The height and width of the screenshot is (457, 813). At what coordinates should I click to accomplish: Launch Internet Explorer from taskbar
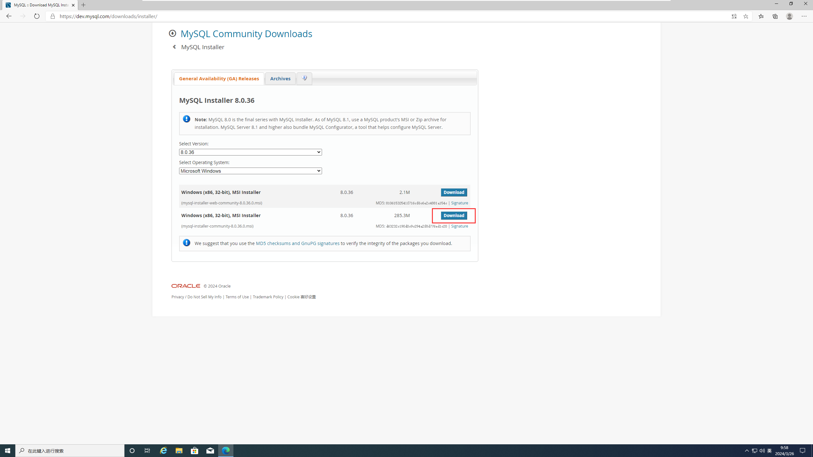point(163,451)
